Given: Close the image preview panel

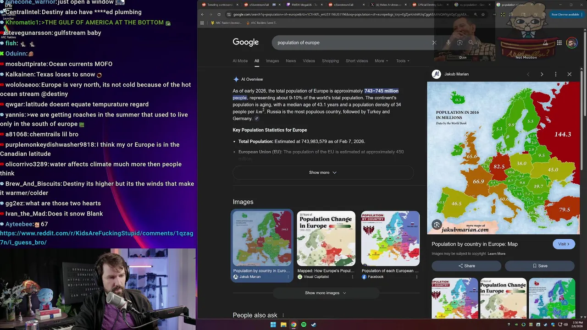Looking at the screenshot, I should [570, 74].
